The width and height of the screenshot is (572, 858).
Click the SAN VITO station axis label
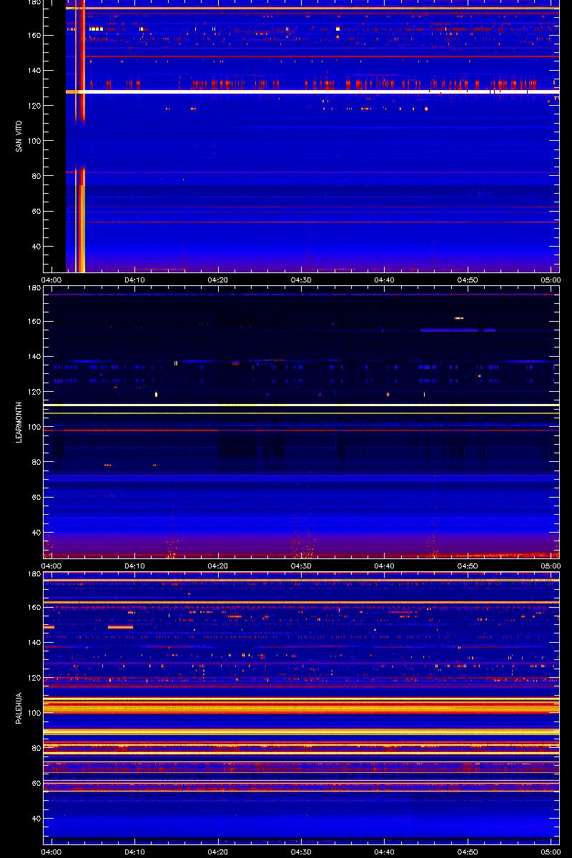[x=19, y=136]
